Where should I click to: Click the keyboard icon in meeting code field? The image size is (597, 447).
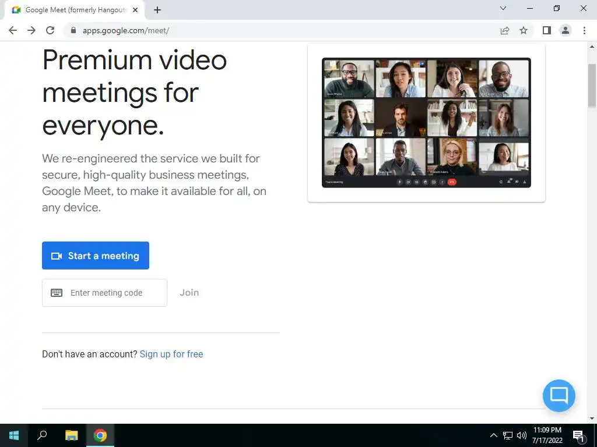(57, 293)
